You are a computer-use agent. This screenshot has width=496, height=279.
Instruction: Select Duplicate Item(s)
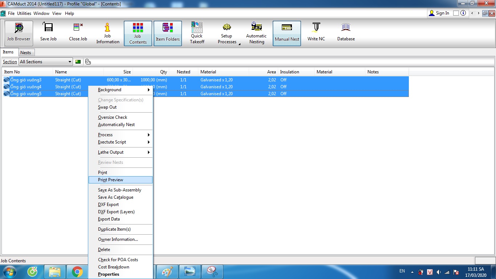[x=121, y=229]
